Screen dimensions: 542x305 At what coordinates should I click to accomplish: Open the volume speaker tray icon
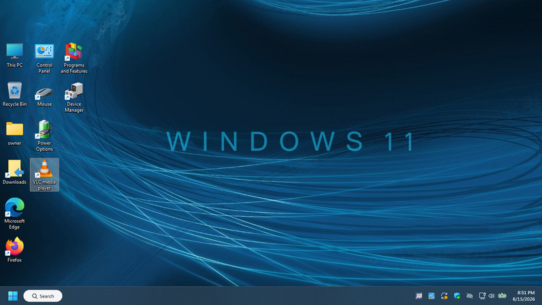tap(492, 296)
